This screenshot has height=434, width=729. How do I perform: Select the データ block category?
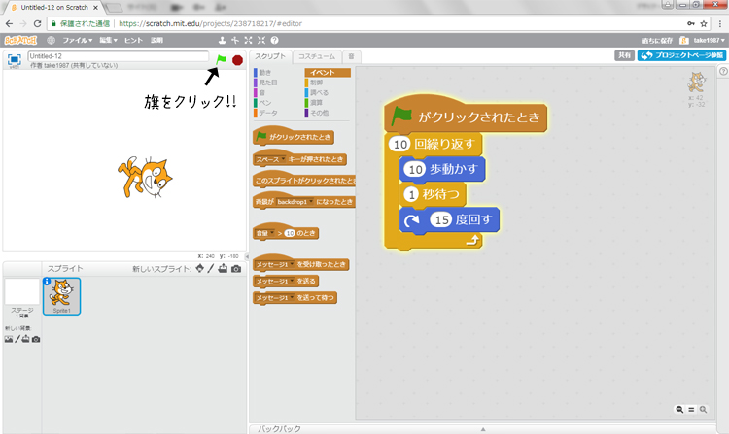(268, 114)
